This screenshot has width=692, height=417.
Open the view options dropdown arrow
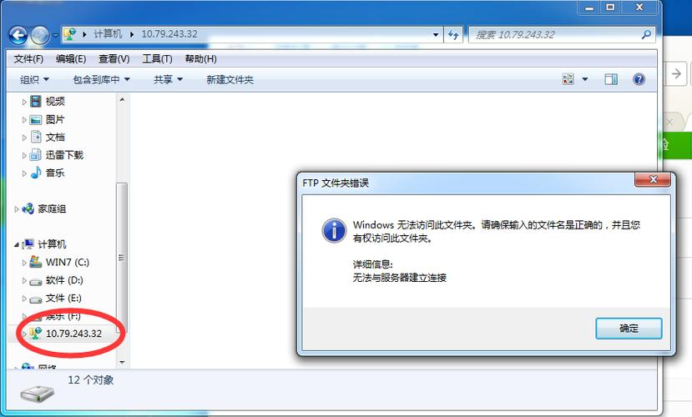pyautogui.click(x=585, y=79)
